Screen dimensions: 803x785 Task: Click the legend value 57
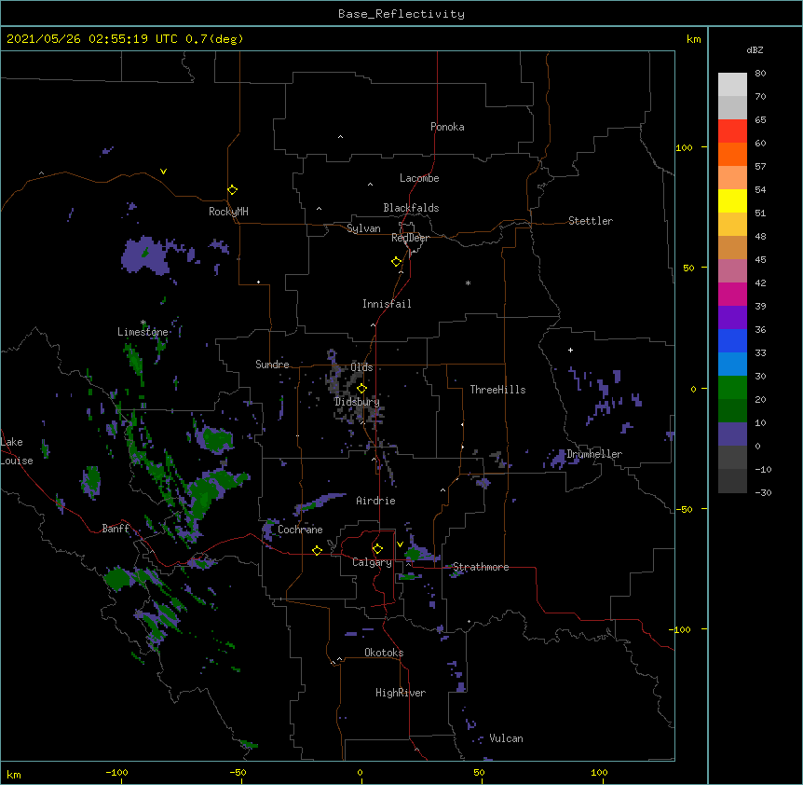click(x=760, y=167)
